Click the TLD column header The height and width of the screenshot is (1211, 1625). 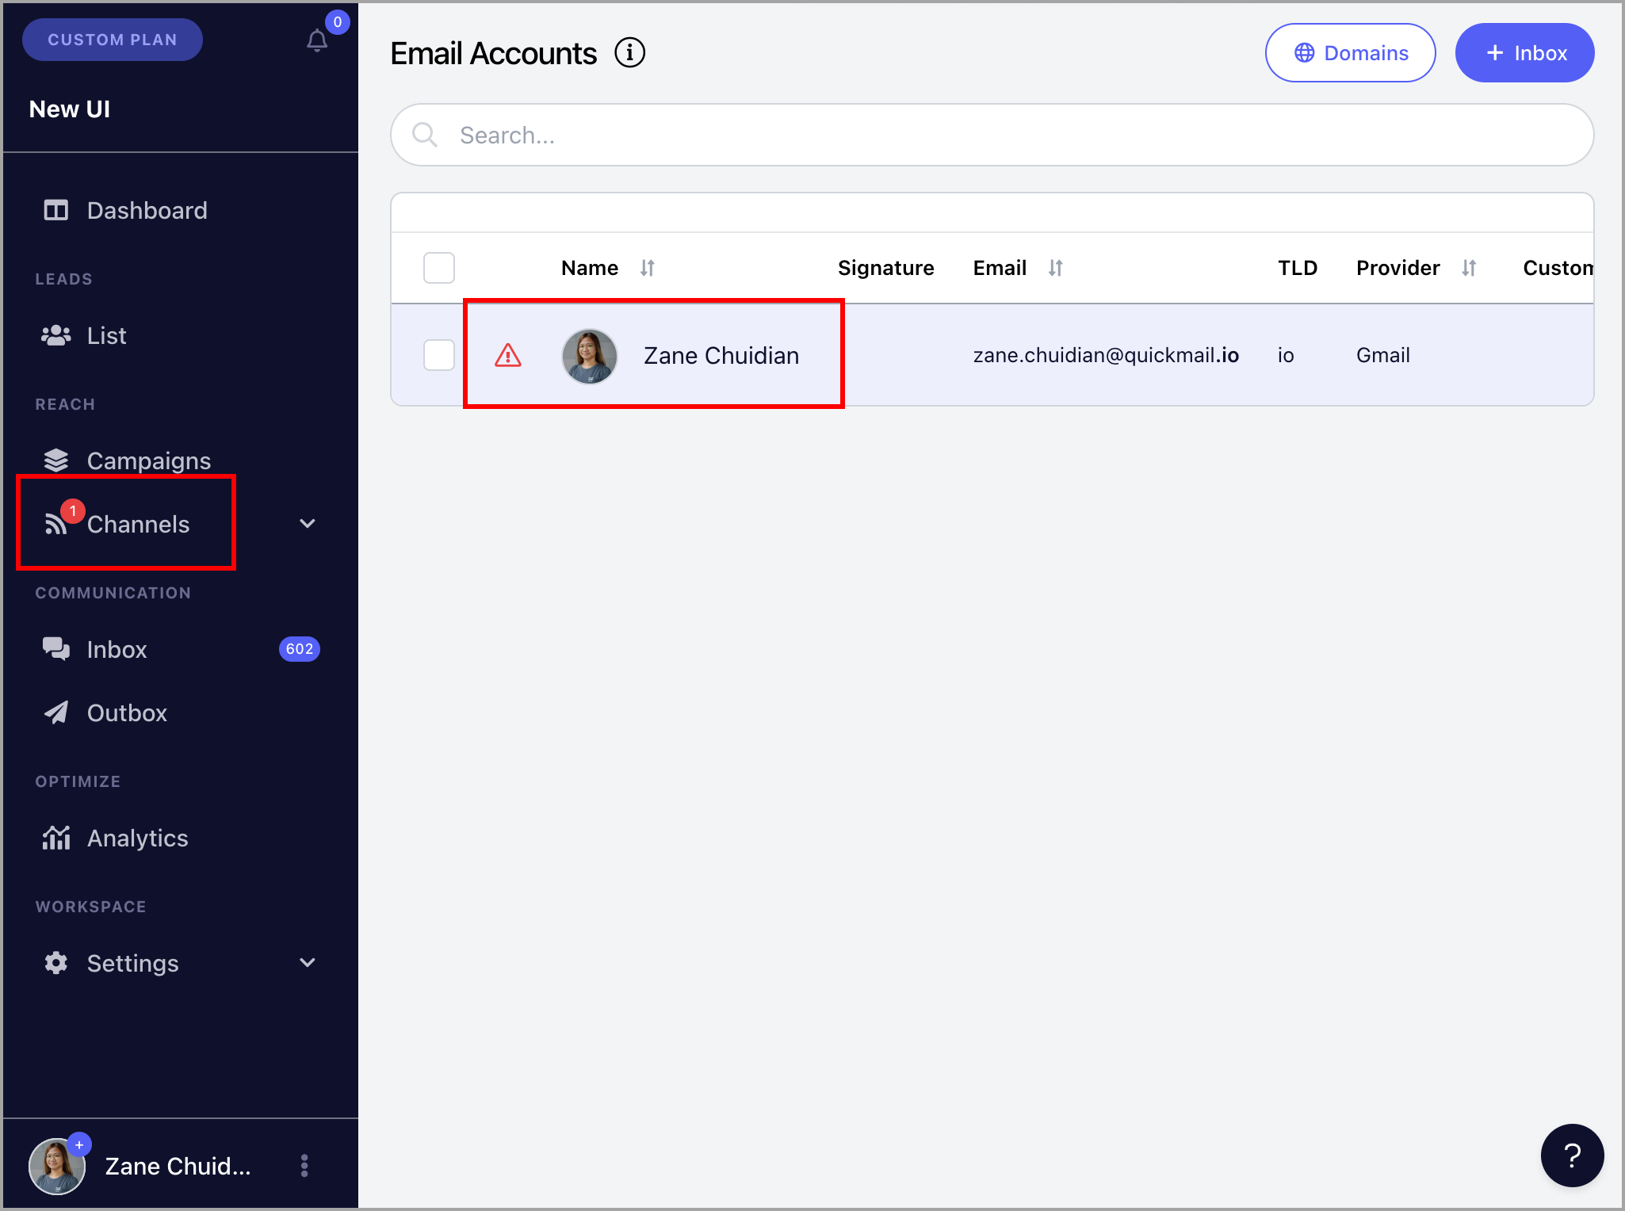pyautogui.click(x=1298, y=268)
